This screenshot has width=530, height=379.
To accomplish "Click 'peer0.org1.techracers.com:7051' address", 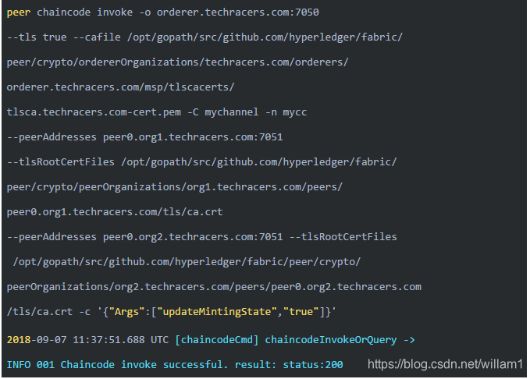I will tap(193, 137).
